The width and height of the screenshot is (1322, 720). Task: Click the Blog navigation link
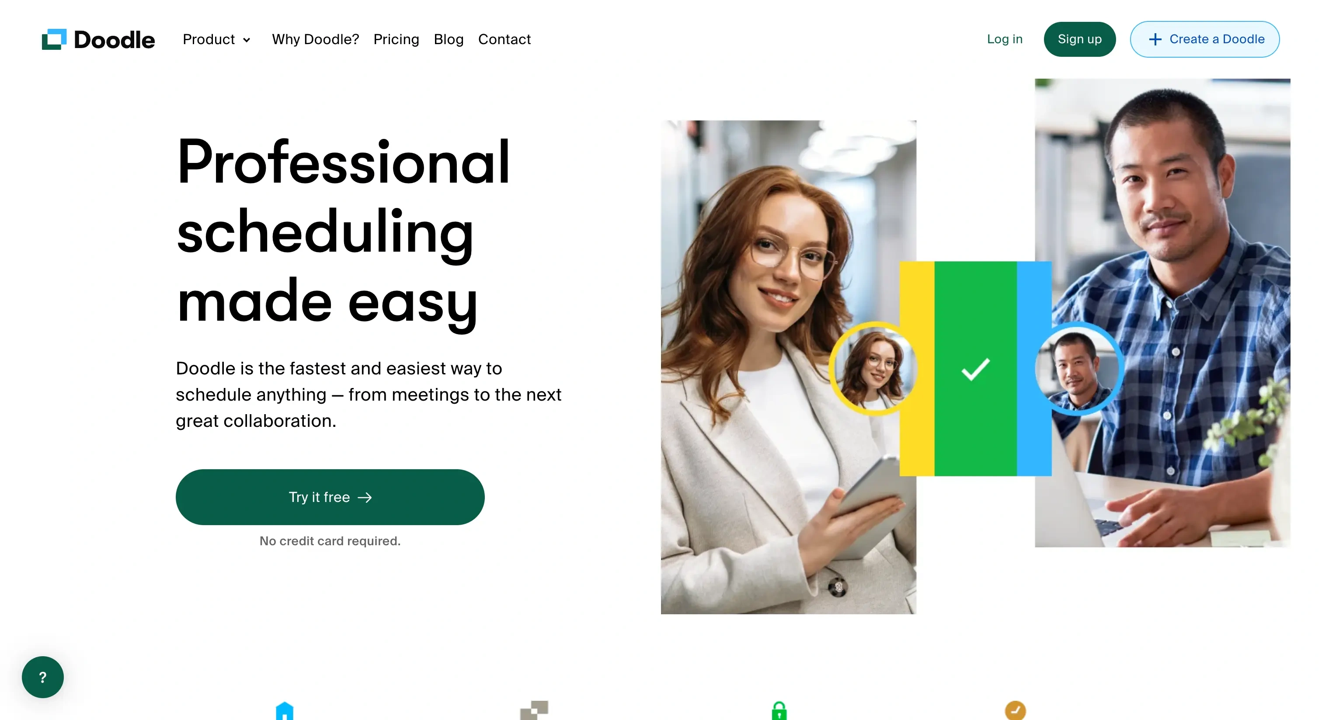click(449, 39)
